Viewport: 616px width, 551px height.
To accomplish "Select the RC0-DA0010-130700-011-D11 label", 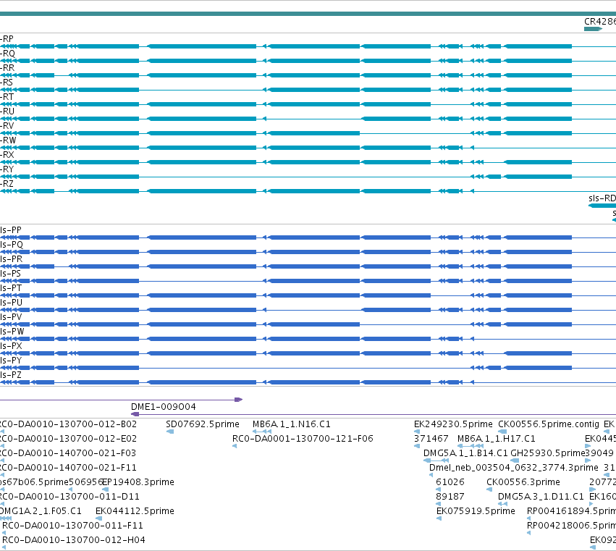I will [70, 497].
